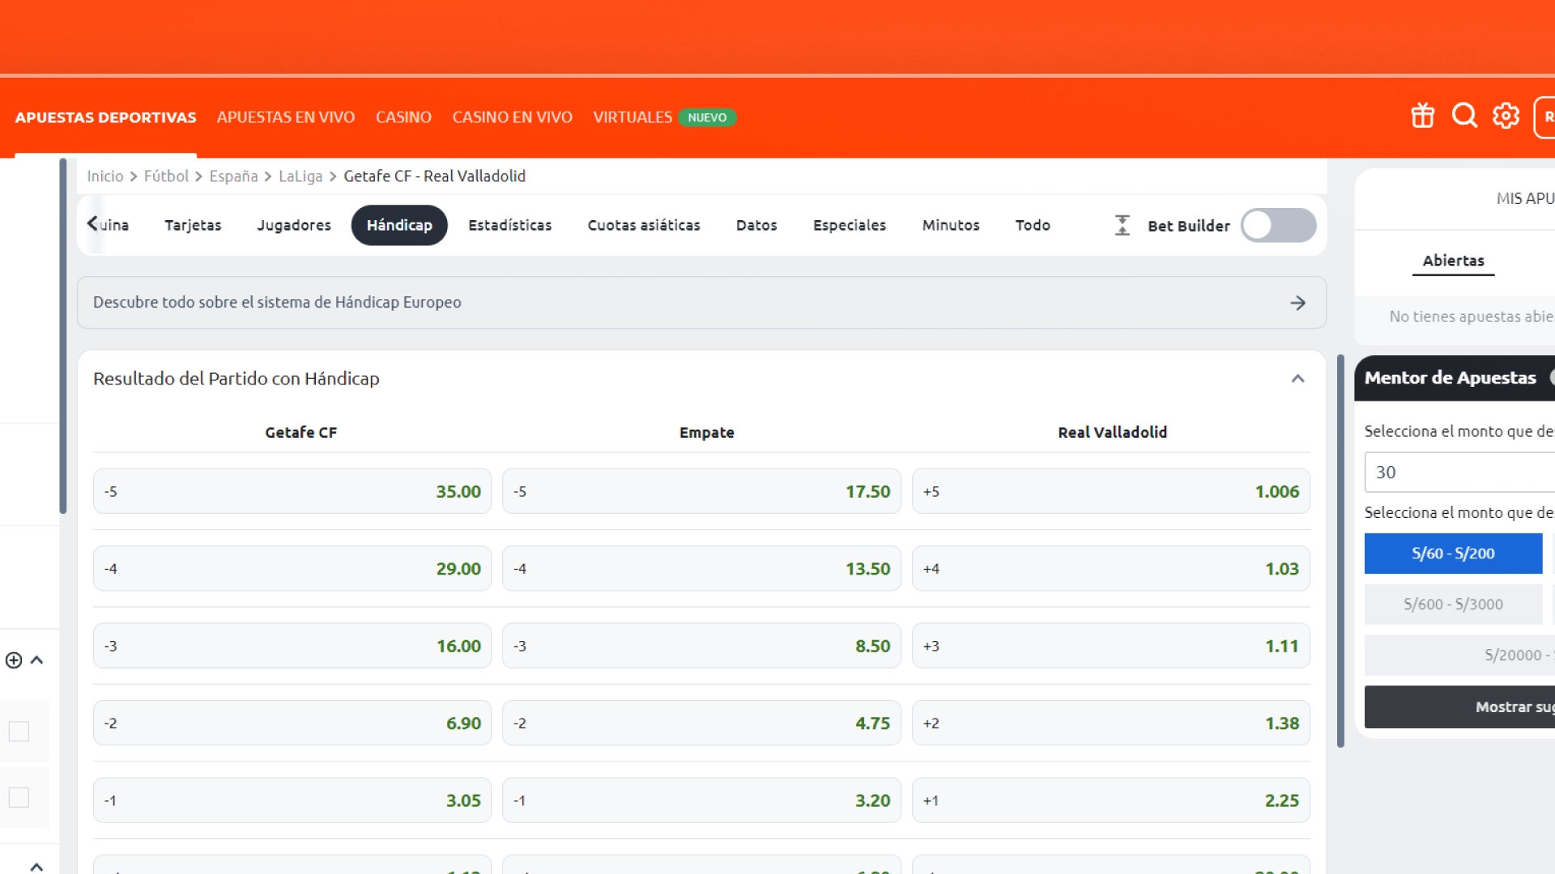
Task: Collapse the left sidebar group beside plus icon
Action: tap(36, 660)
